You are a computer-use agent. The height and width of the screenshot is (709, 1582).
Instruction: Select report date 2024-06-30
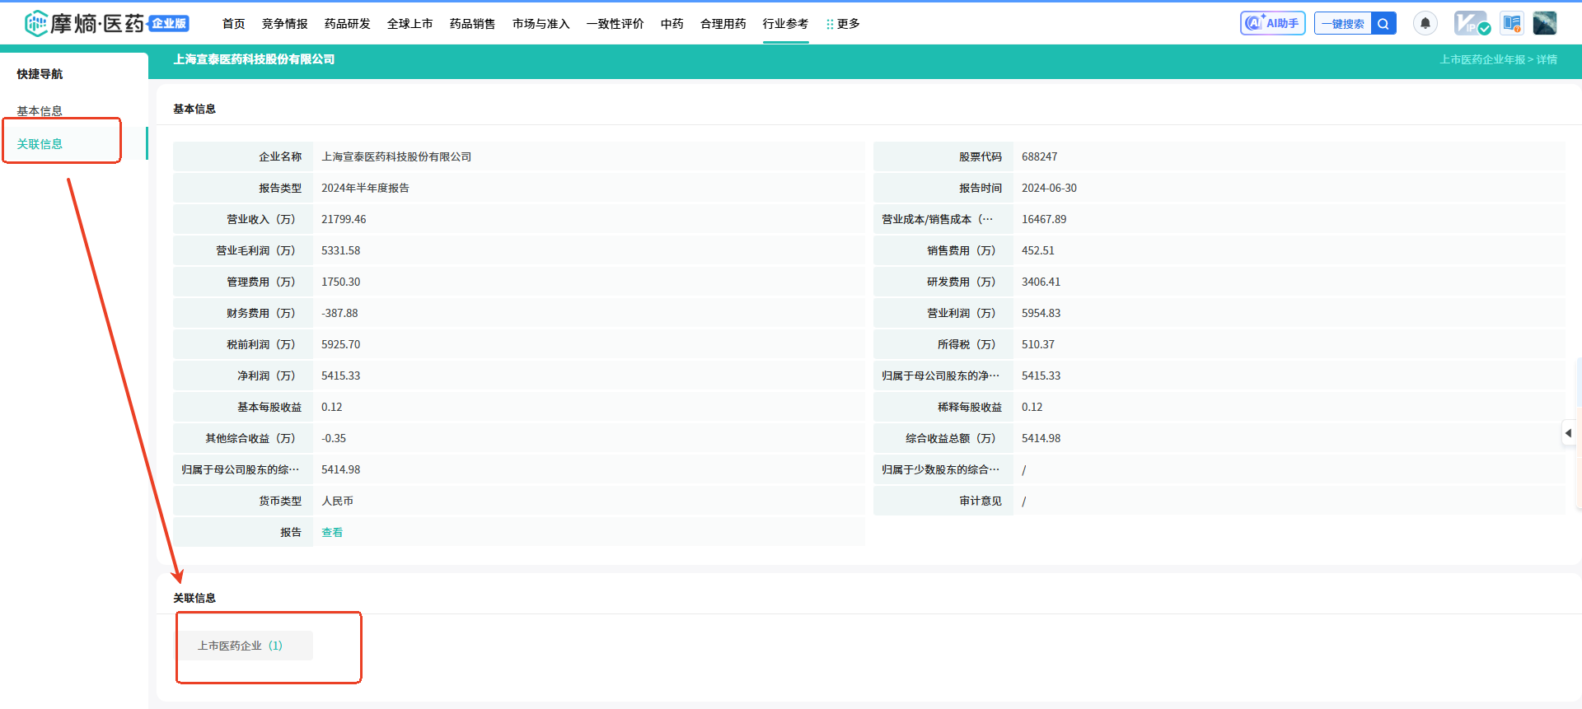[x=1049, y=188]
